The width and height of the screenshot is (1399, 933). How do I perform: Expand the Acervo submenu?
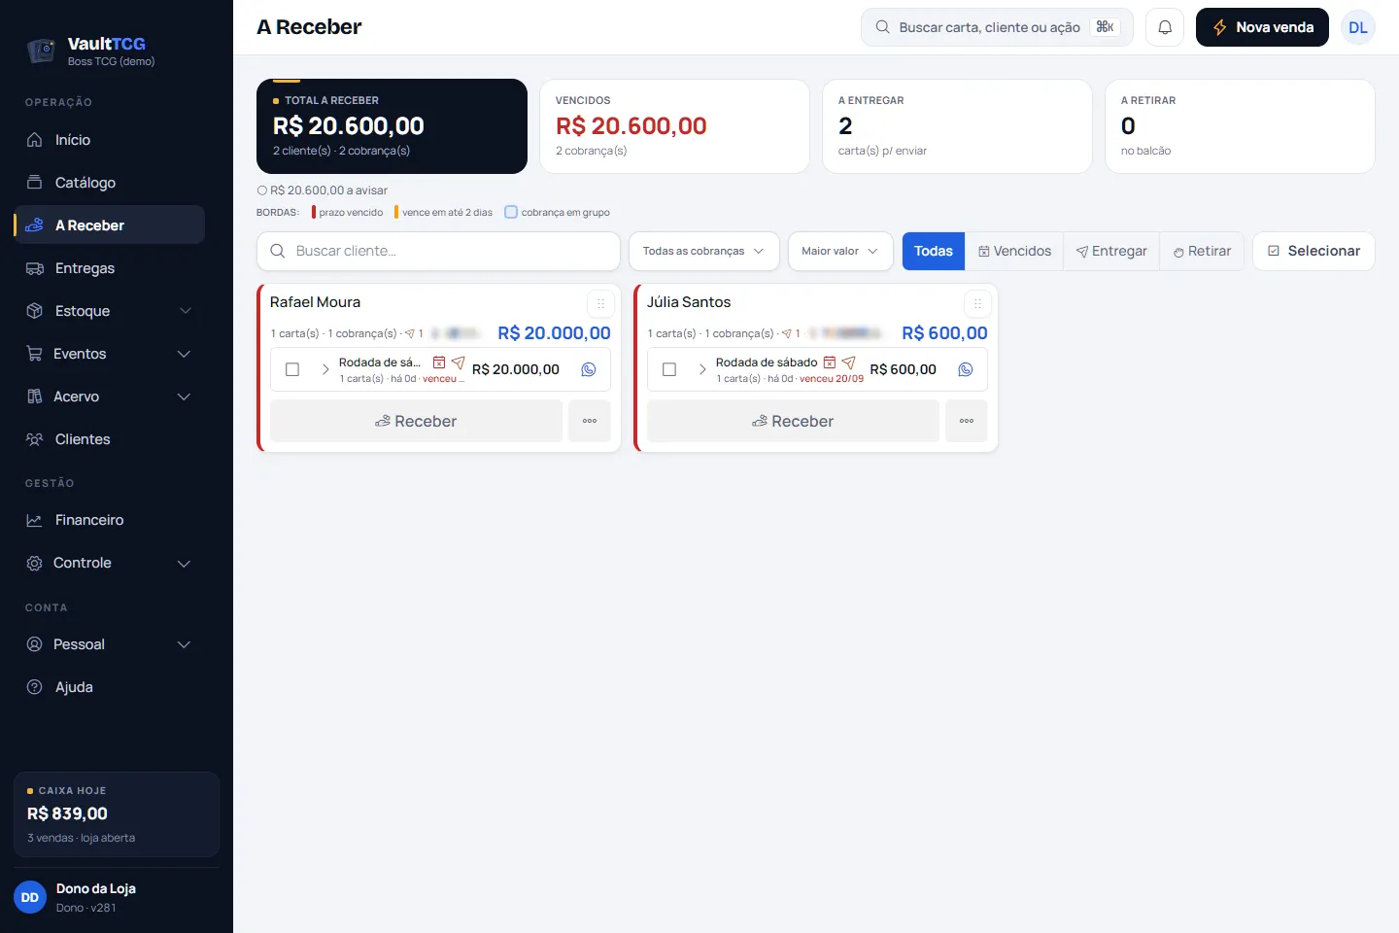109,397
